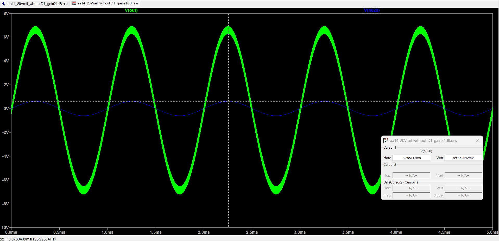Click the Diff Horz N/A field

click(x=411, y=188)
